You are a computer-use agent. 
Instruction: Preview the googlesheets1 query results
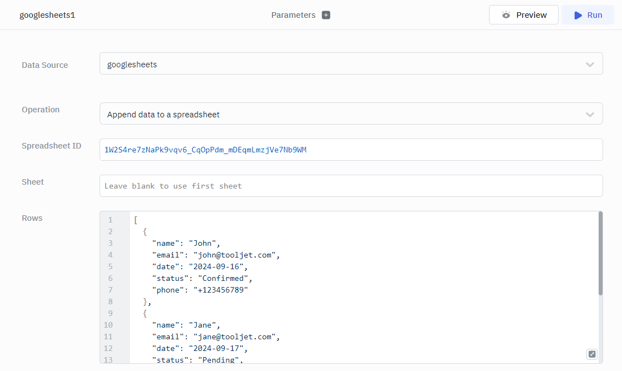click(x=524, y=15)
